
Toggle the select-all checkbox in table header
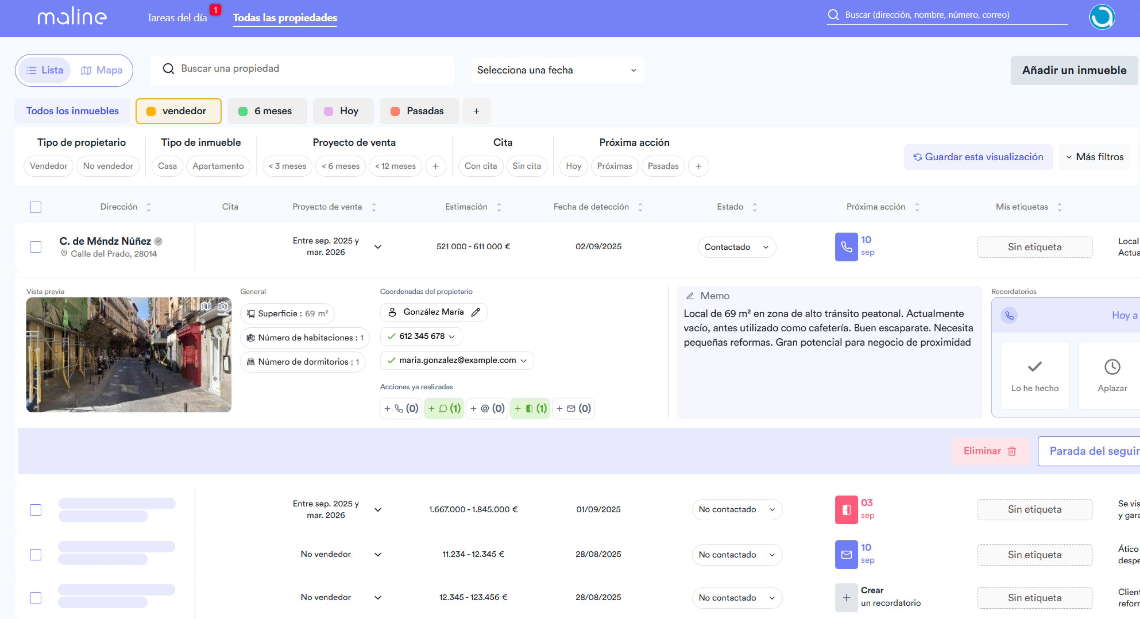[x=36, y=207]
